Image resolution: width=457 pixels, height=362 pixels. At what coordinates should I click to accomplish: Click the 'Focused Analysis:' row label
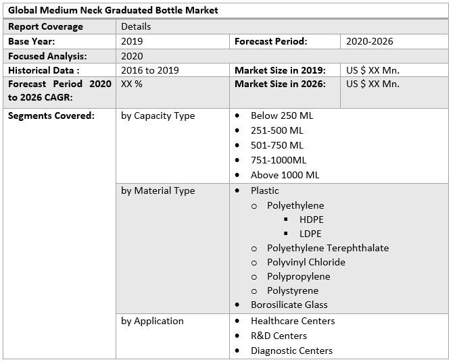pyautogui.click(x=47, y=56)
